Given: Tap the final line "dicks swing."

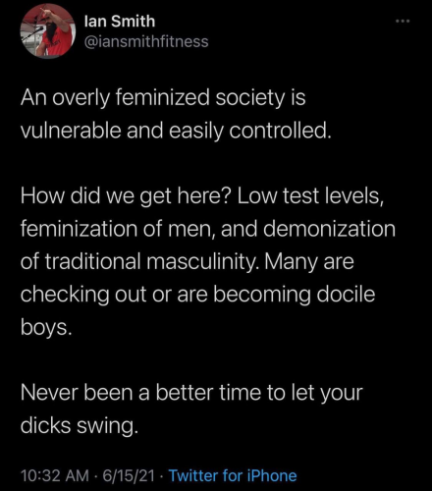Looking at the screenshot, I should 80,426.
